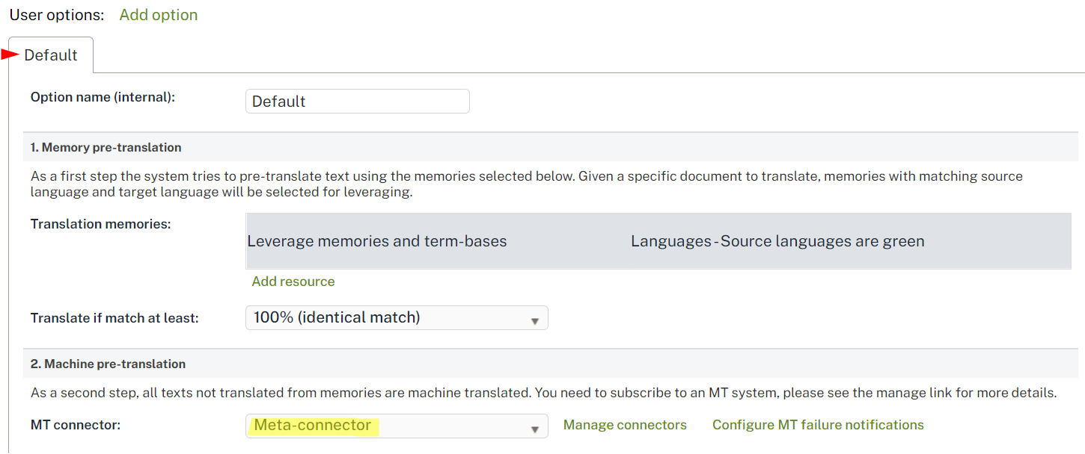Open the MT connector dropdown
The height and width of the screenshot is (454, 1085).
click(x=397, y=425)
